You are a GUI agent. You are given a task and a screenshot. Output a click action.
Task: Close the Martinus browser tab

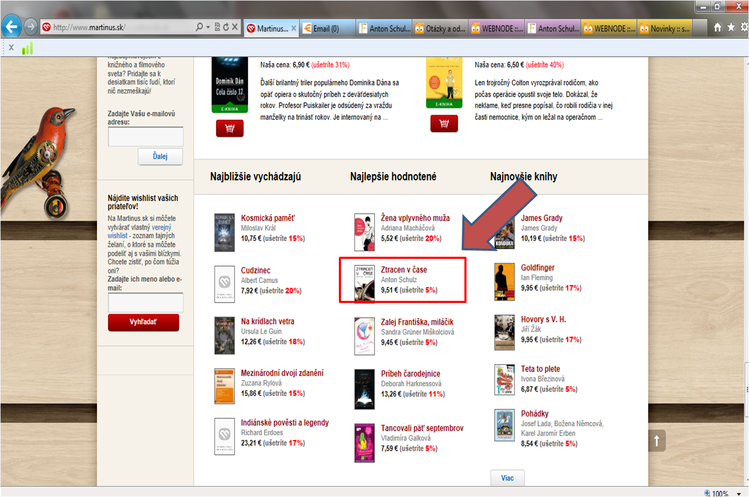pyautogui.click(x=293, y=28)
